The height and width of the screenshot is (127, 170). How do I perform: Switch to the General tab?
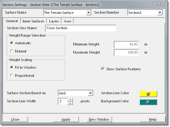click(x=12, y=21)
